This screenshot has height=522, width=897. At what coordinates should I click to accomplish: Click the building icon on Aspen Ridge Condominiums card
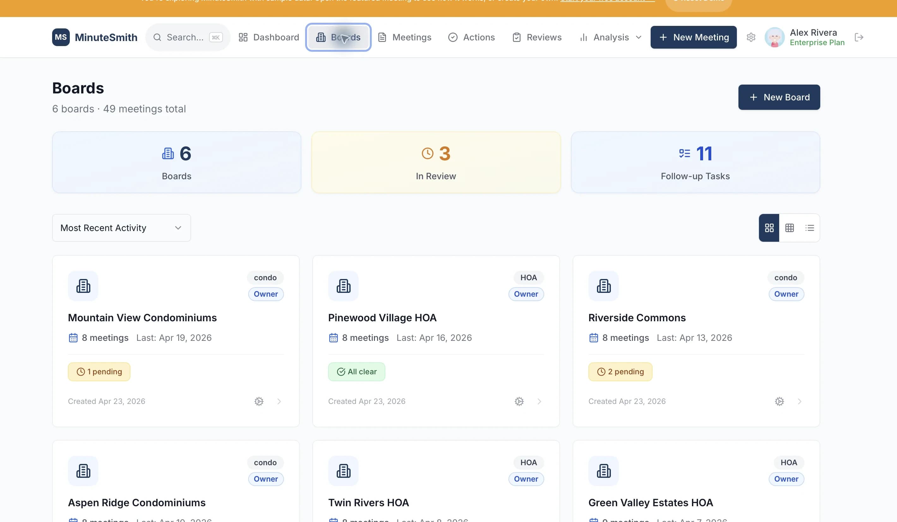(x=83, y=471)
